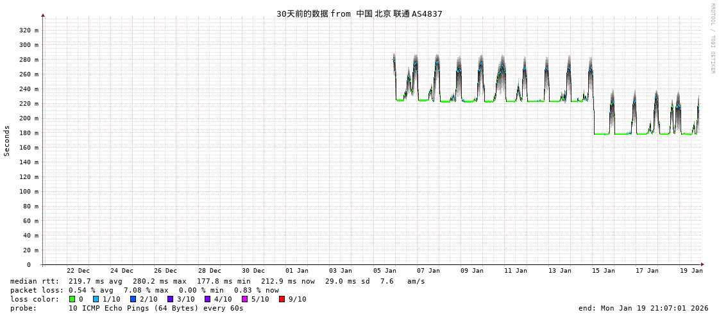Click the '80 m' y-axis label
The width and height of the screenshot is (719, 317).
(31, 207)
